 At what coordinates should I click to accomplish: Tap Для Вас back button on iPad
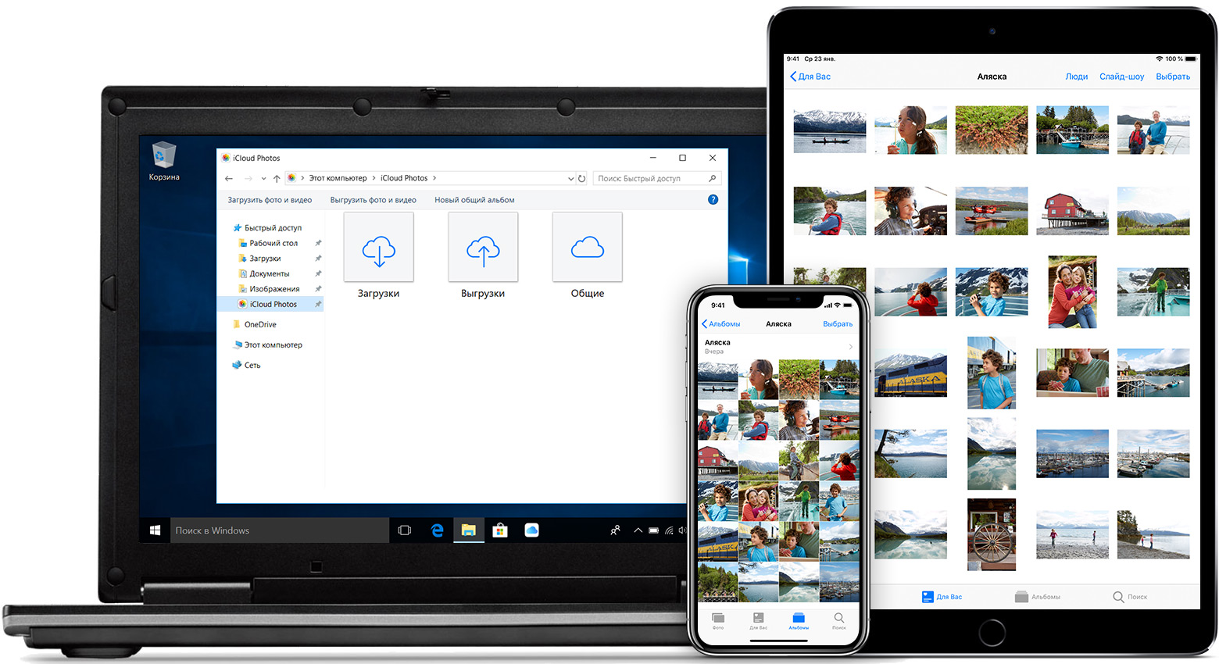(x=810, y=77)
